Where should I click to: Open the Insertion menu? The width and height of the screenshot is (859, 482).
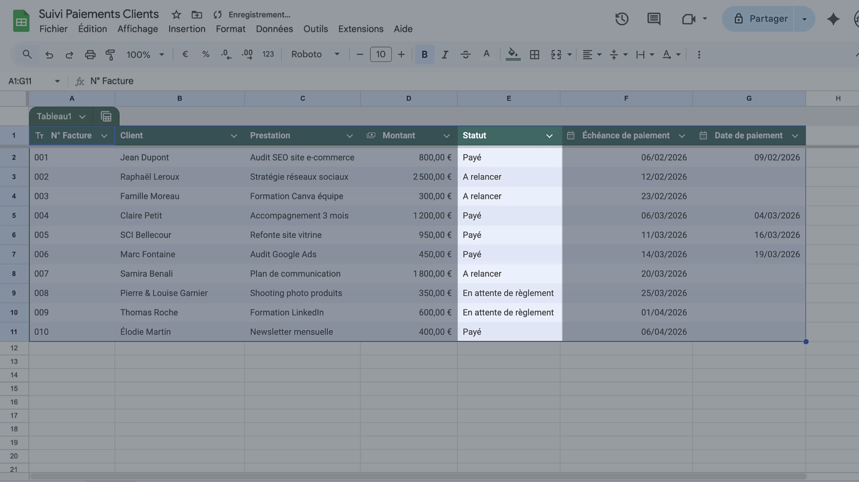pyautogui.click(x=187, y=29)
